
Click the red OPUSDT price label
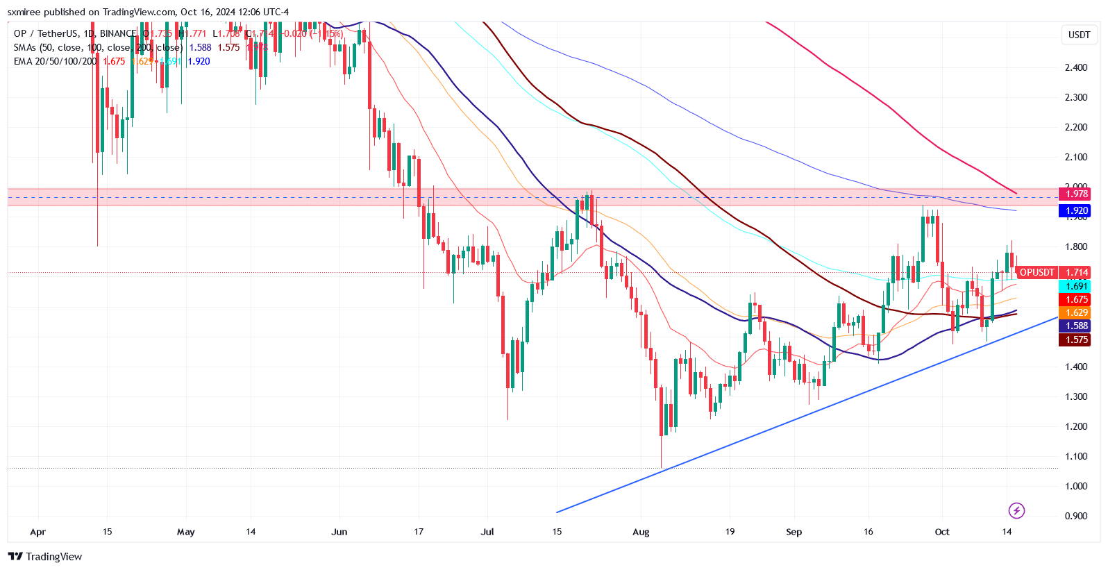click(x=1036, y=272)
